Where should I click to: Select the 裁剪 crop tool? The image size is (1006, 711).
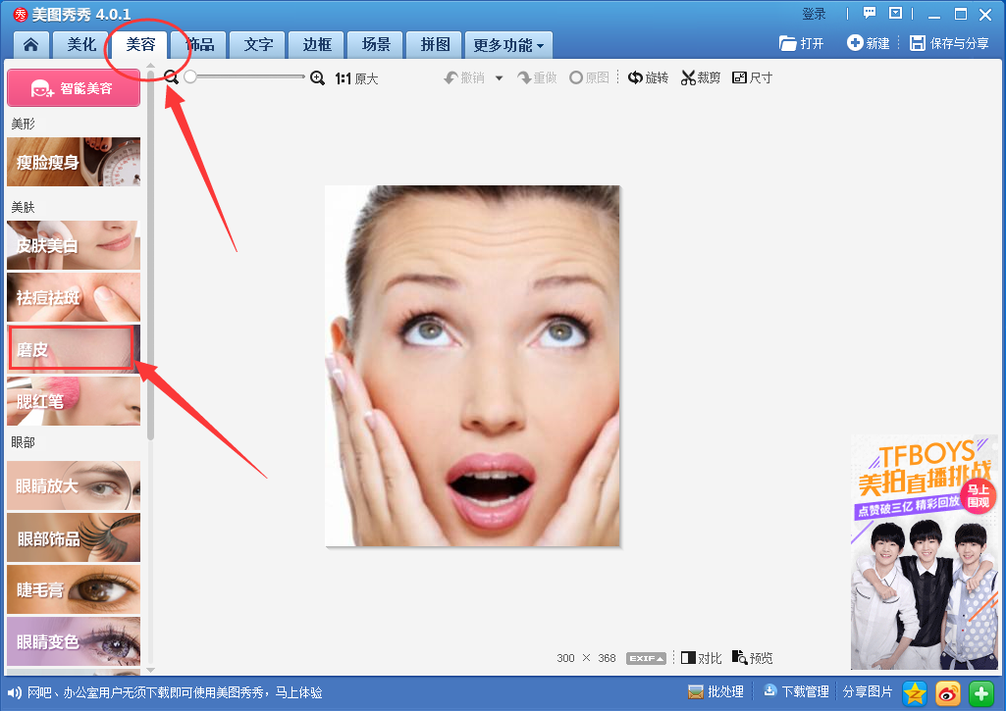click(699, 77)
